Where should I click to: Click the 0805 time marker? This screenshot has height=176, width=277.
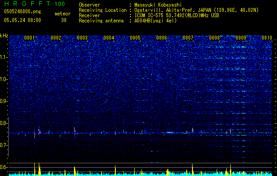coord(135,37)
